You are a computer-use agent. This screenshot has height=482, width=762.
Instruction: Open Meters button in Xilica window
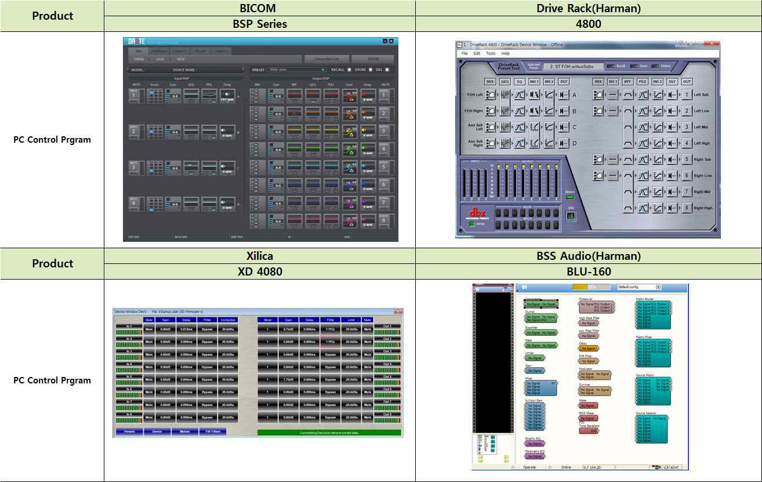tap(184, 432)
